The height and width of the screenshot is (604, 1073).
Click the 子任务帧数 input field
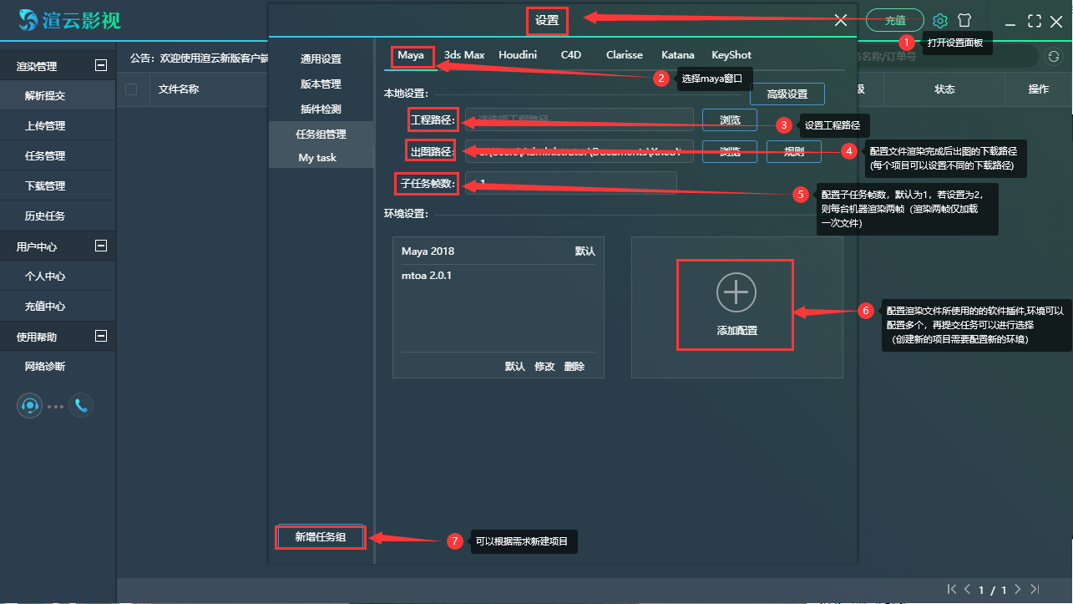pos(571,184)
